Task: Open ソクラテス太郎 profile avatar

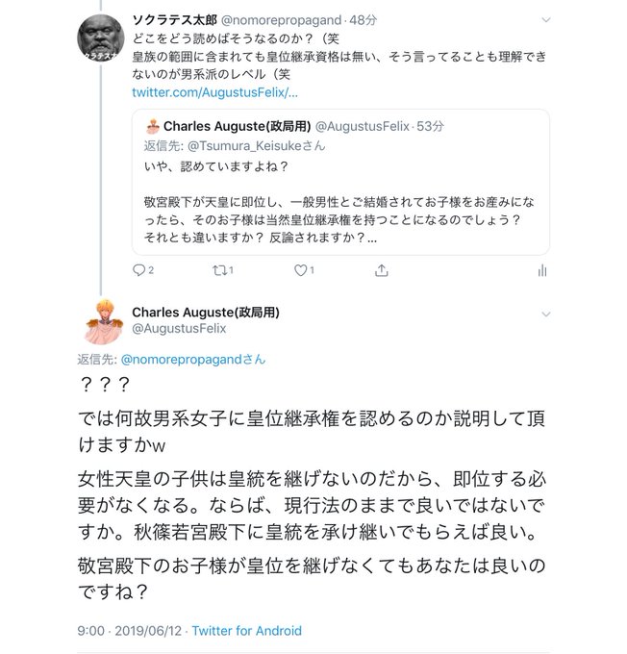Action: point(101,38)
